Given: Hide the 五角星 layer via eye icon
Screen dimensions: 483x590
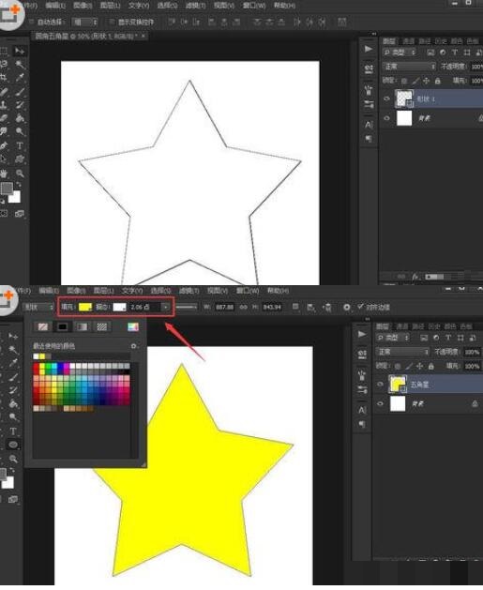Looking at the screenshot, I should tap(381, 385).
